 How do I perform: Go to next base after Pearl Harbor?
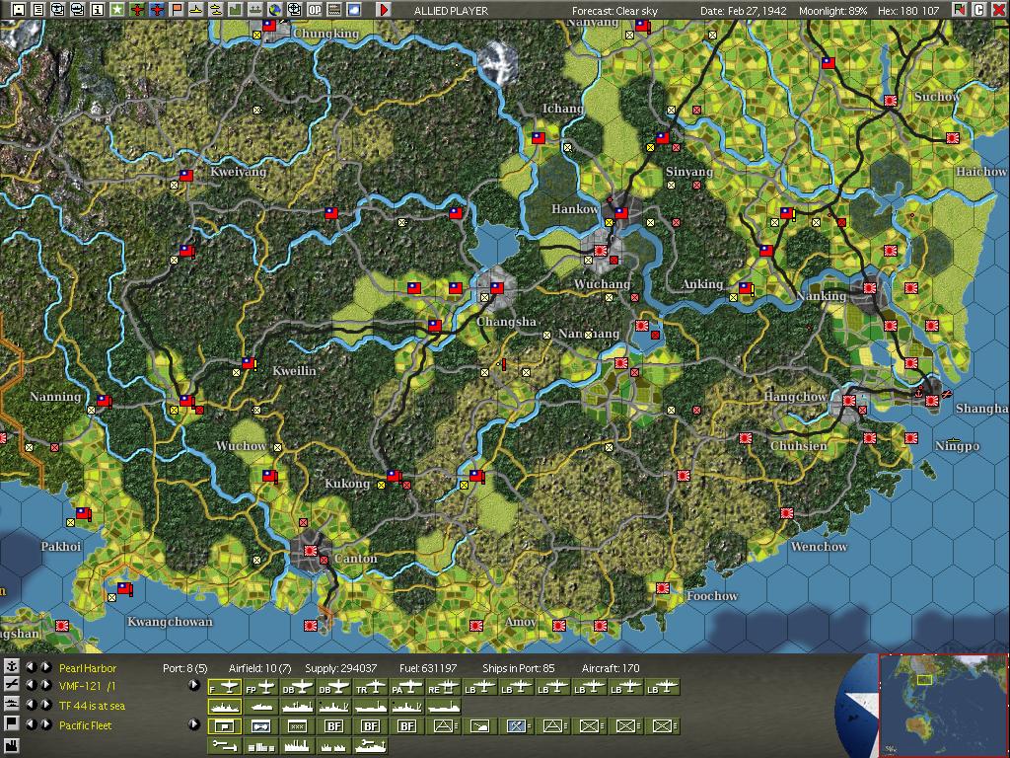pos(46,667)
